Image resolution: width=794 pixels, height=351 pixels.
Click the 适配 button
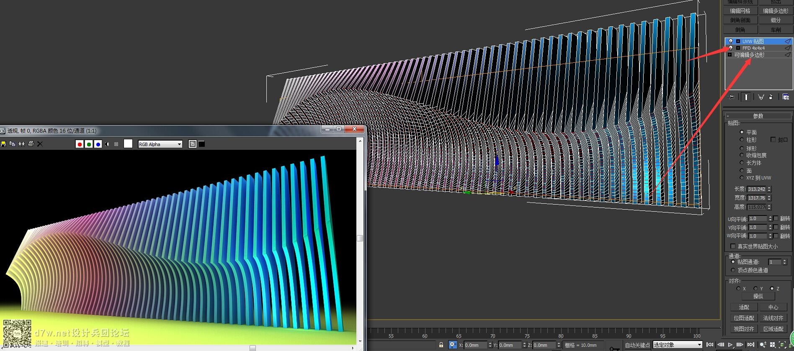744,307
